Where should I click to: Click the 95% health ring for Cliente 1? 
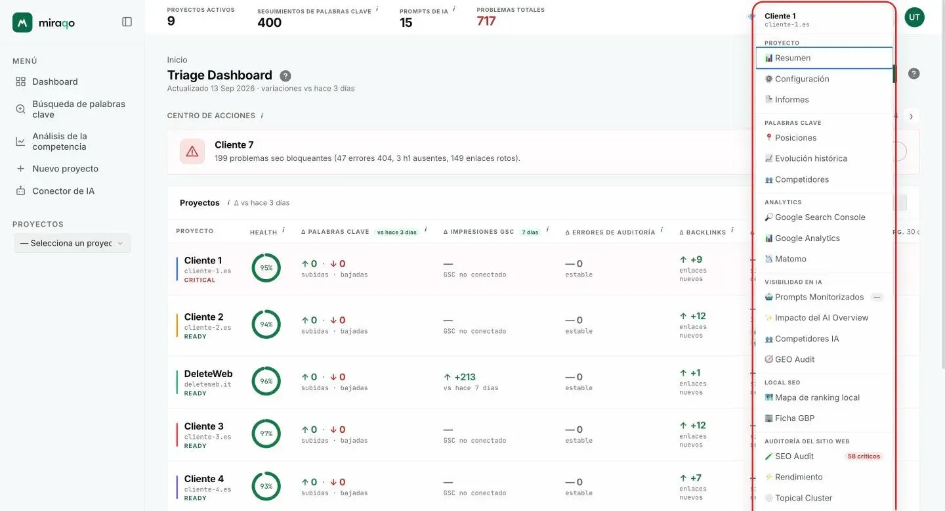pos(266,268)
